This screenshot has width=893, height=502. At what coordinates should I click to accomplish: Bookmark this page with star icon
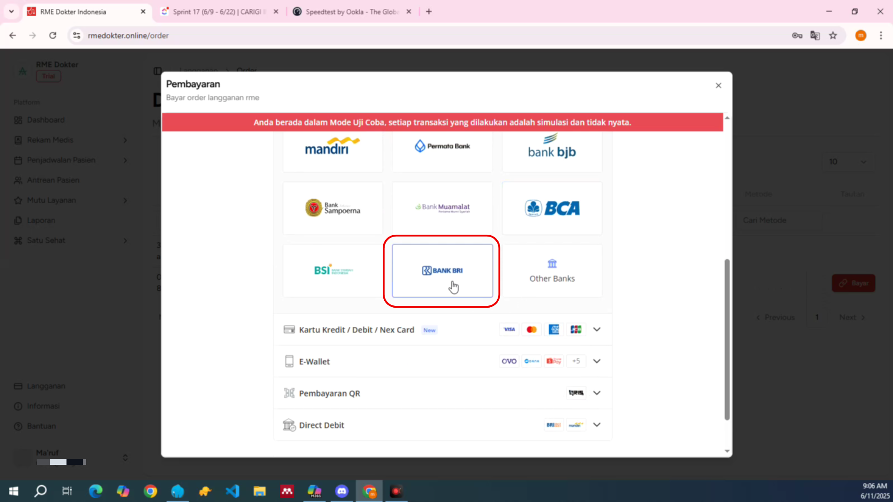pyautogui.click(x=833, y=35)
